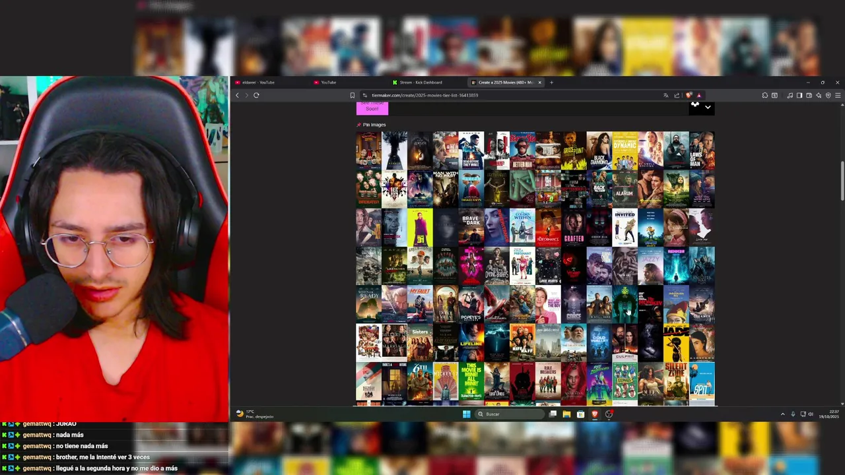Select the Silent Zone poster

pyautogui.click(x=676, y=381)
